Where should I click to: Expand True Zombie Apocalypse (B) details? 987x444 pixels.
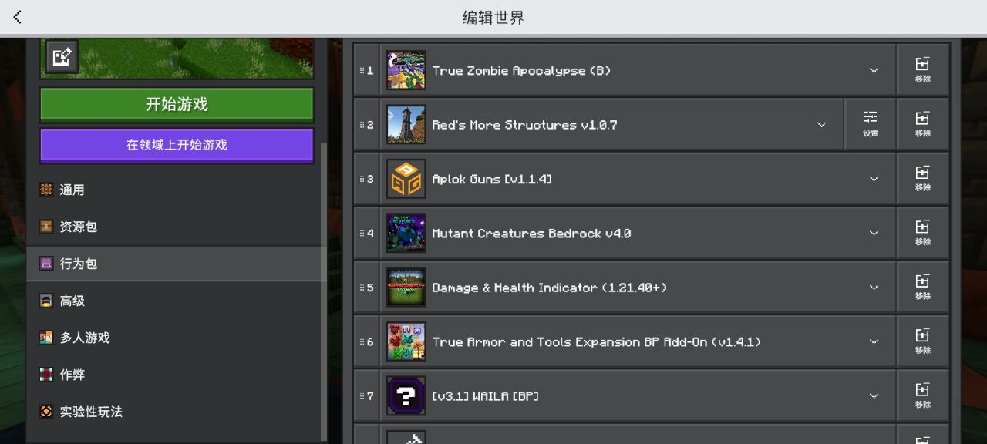pos(874,70)
